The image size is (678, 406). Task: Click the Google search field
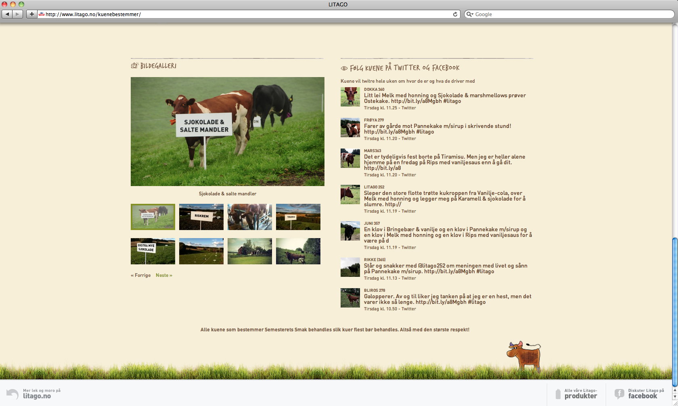pyautogui.click(x=569, y=14)
